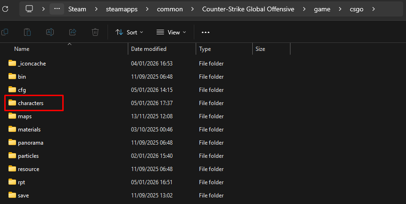Click the Type column header
This screenshot has width=406, height=204.
205,49
